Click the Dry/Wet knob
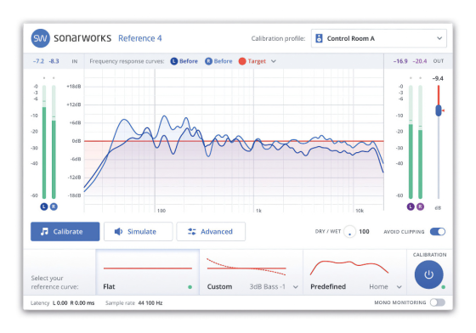Screen dimensions: 476x333 (349, 232)
